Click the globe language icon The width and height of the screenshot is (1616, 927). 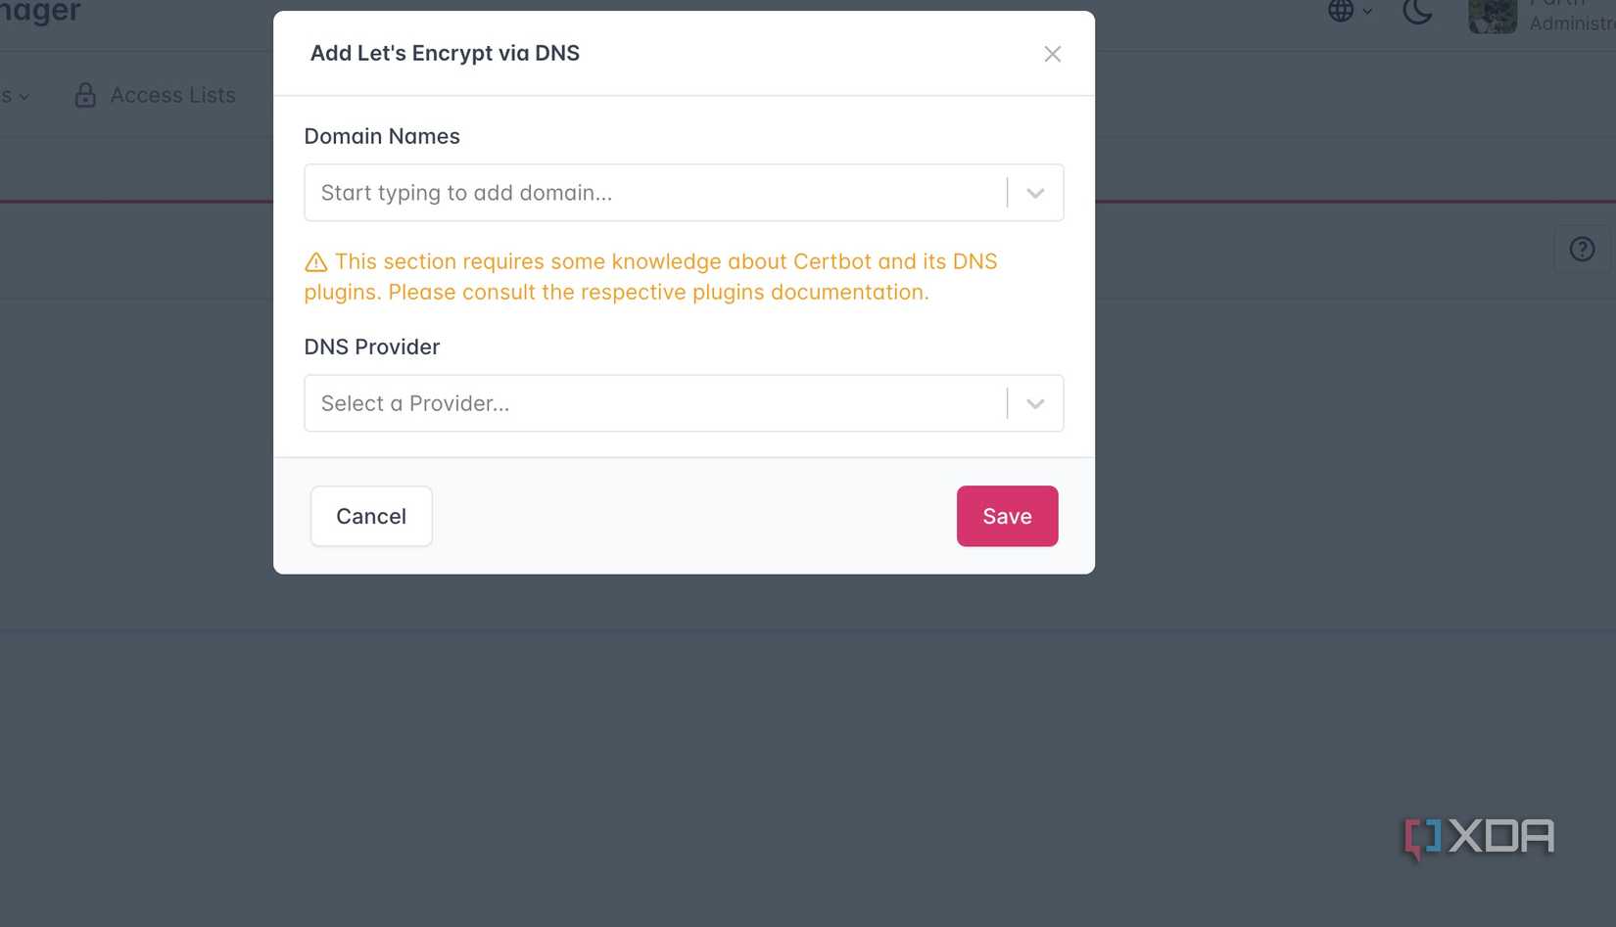click(x=1340, y=12)
